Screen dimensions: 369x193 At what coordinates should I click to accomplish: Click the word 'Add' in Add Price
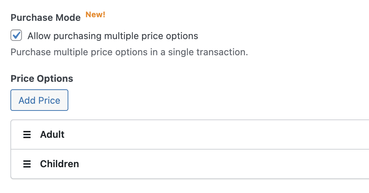(x=27, y=100)
